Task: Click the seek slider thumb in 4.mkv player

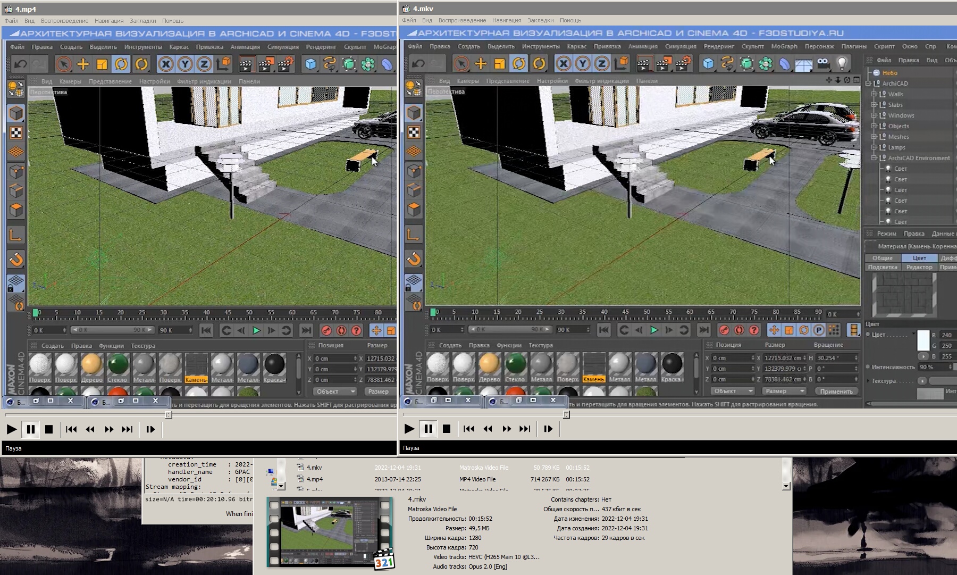Action: pos(566,414)
